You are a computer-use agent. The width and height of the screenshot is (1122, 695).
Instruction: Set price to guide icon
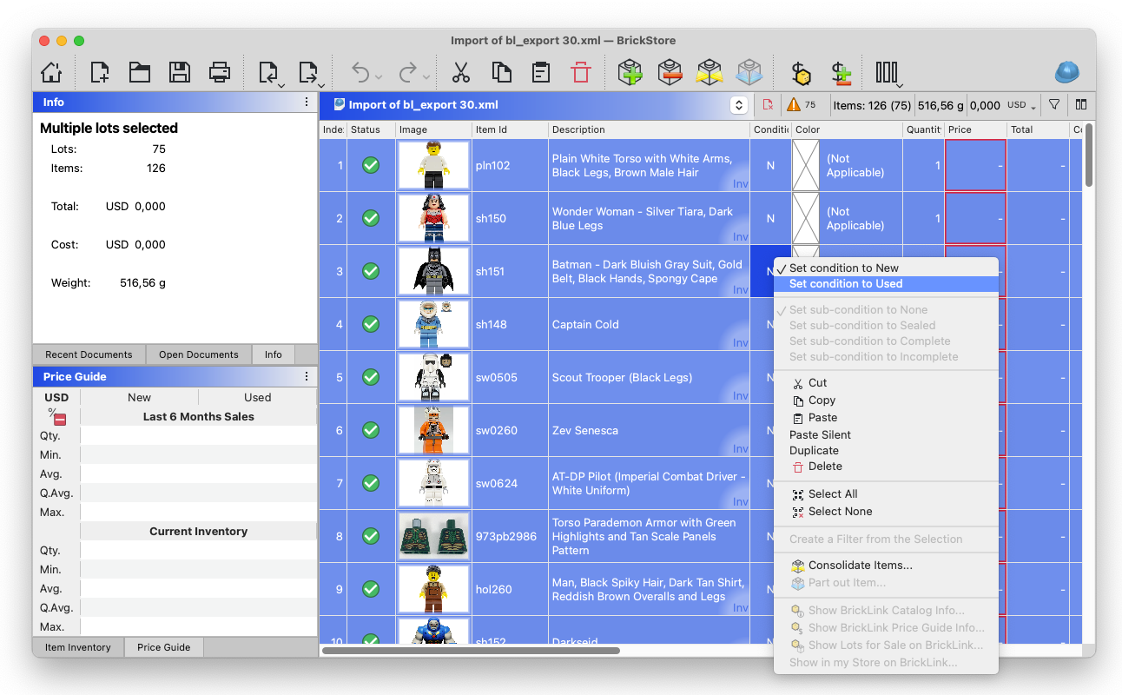(x=801, y=72)
